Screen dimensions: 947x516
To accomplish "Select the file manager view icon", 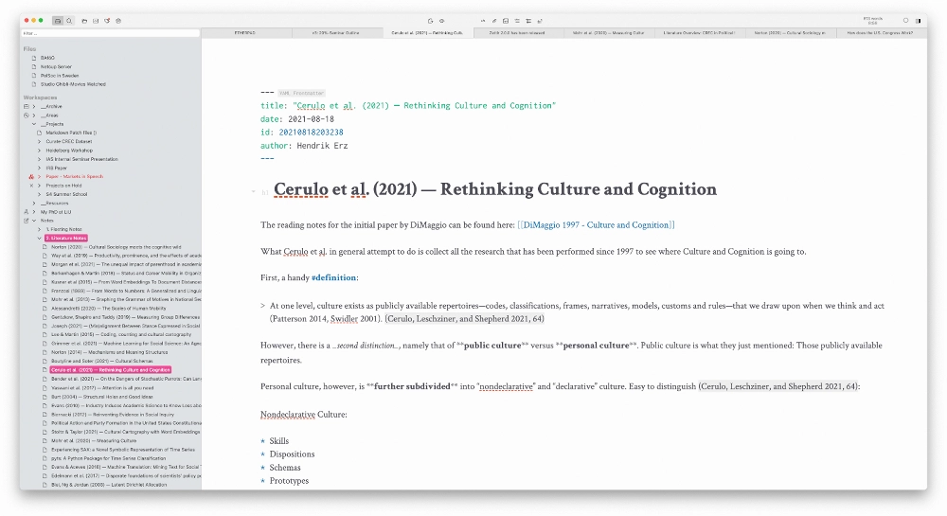I will click(x=58, y=21).
